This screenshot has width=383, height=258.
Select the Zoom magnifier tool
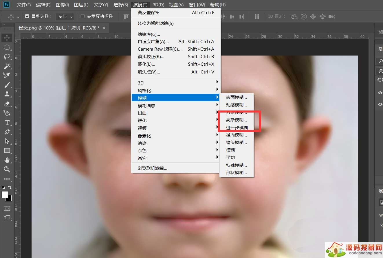pos(7,169)
